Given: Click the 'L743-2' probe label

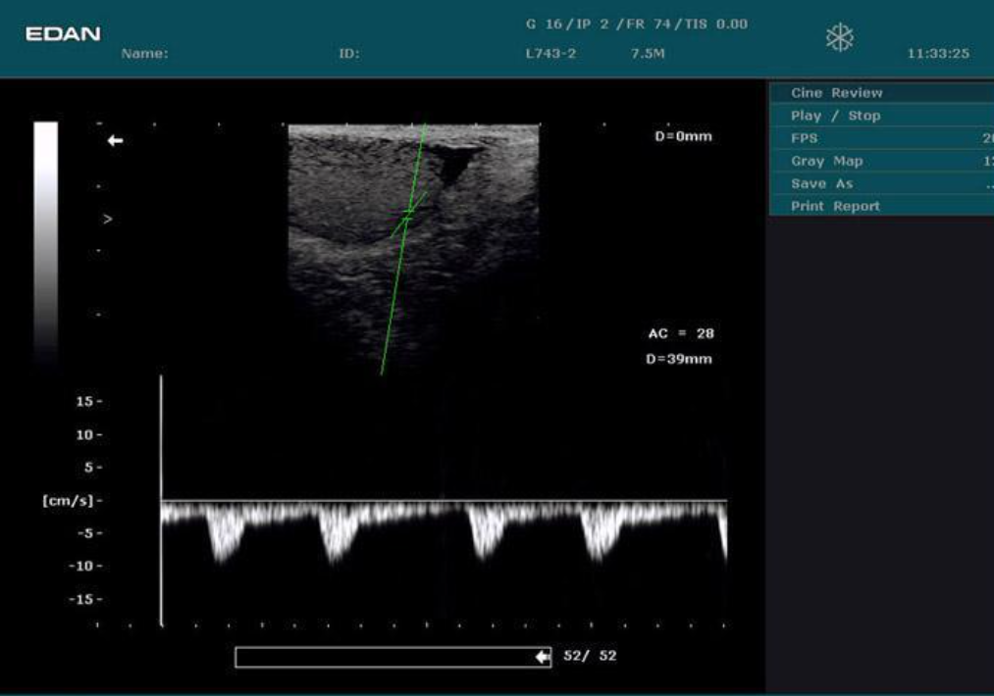Looking at the screenshot, I should (550, 54).
